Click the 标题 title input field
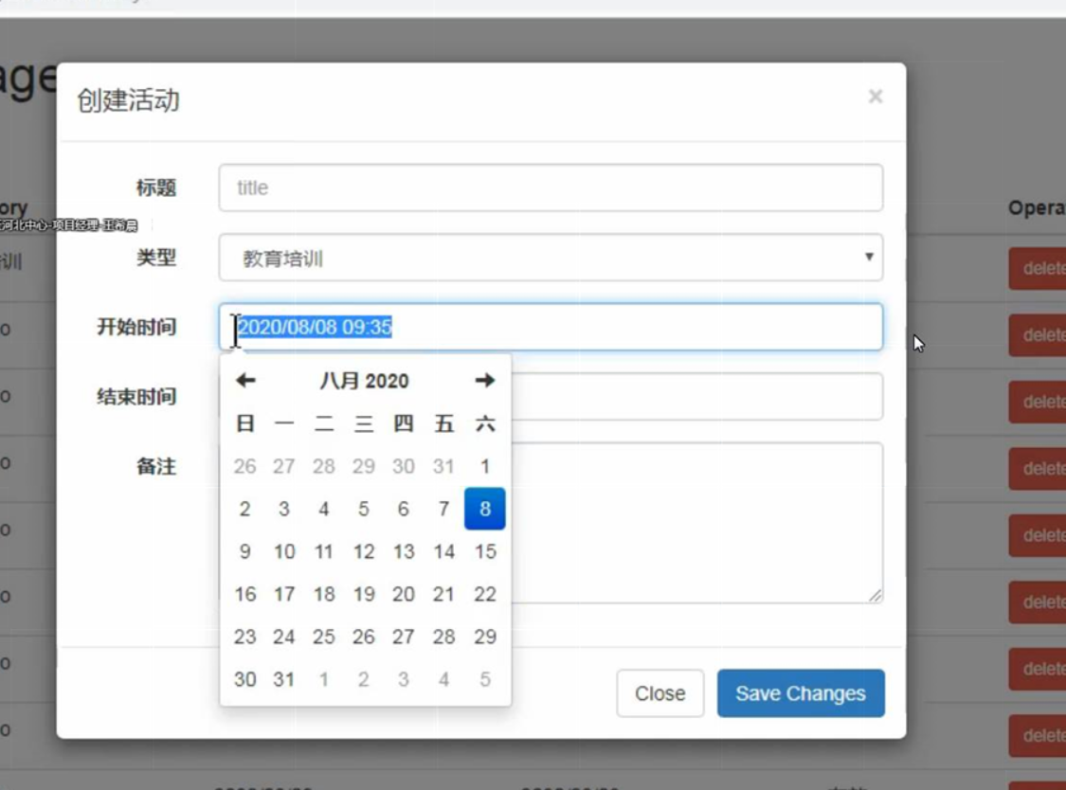 [551, 188]
